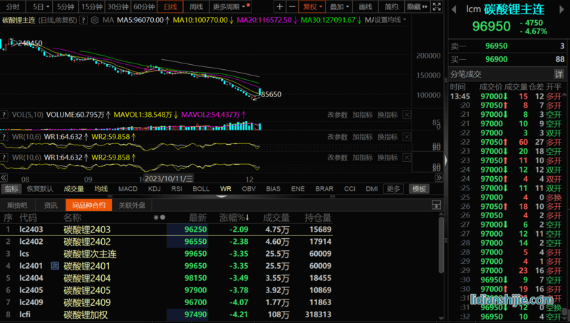570x323 pixels.
Task: Toggle the 模板 template button
Action: point(419,189)
